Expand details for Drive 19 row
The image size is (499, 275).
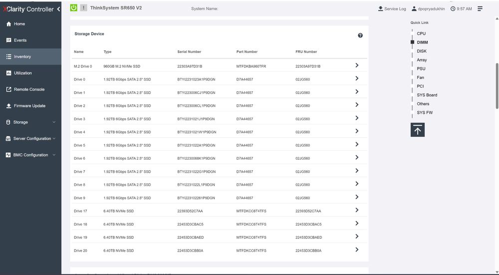(x=357, y=237)
